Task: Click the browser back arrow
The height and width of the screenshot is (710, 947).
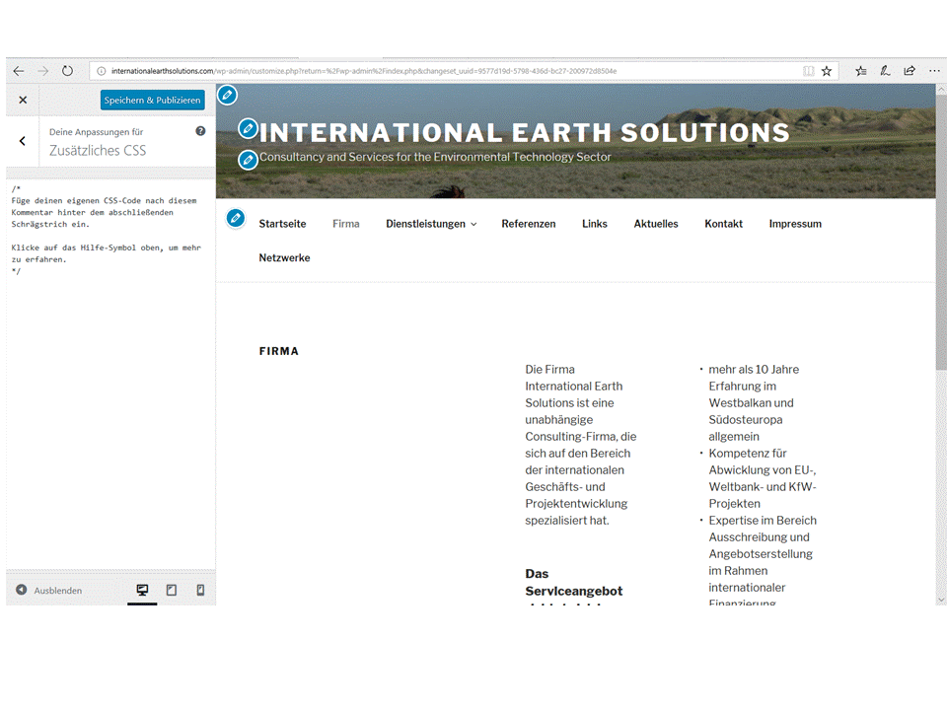Action: (x=19, y=71)
